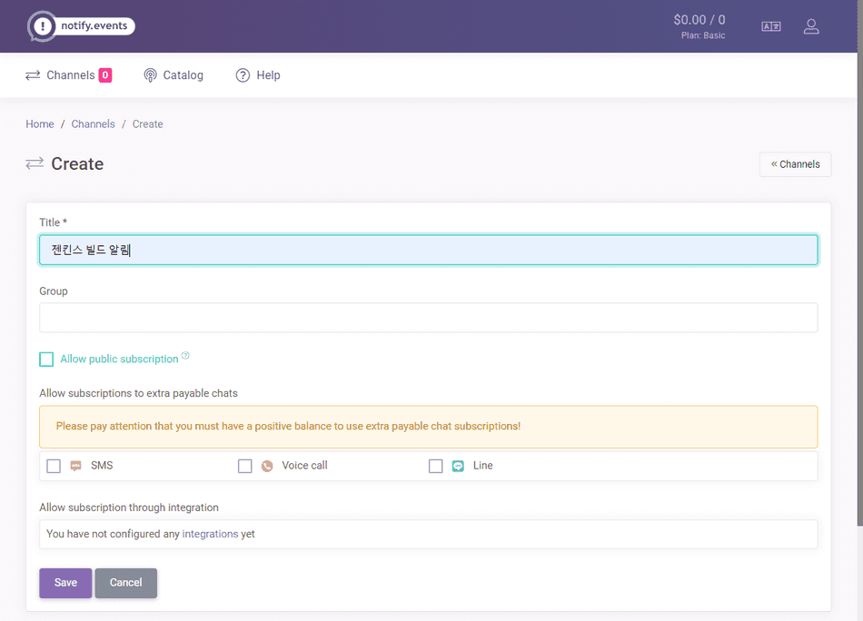Screen dimensions: 863x621
Task: Open the user account profile icon
Action: point(810,26)
